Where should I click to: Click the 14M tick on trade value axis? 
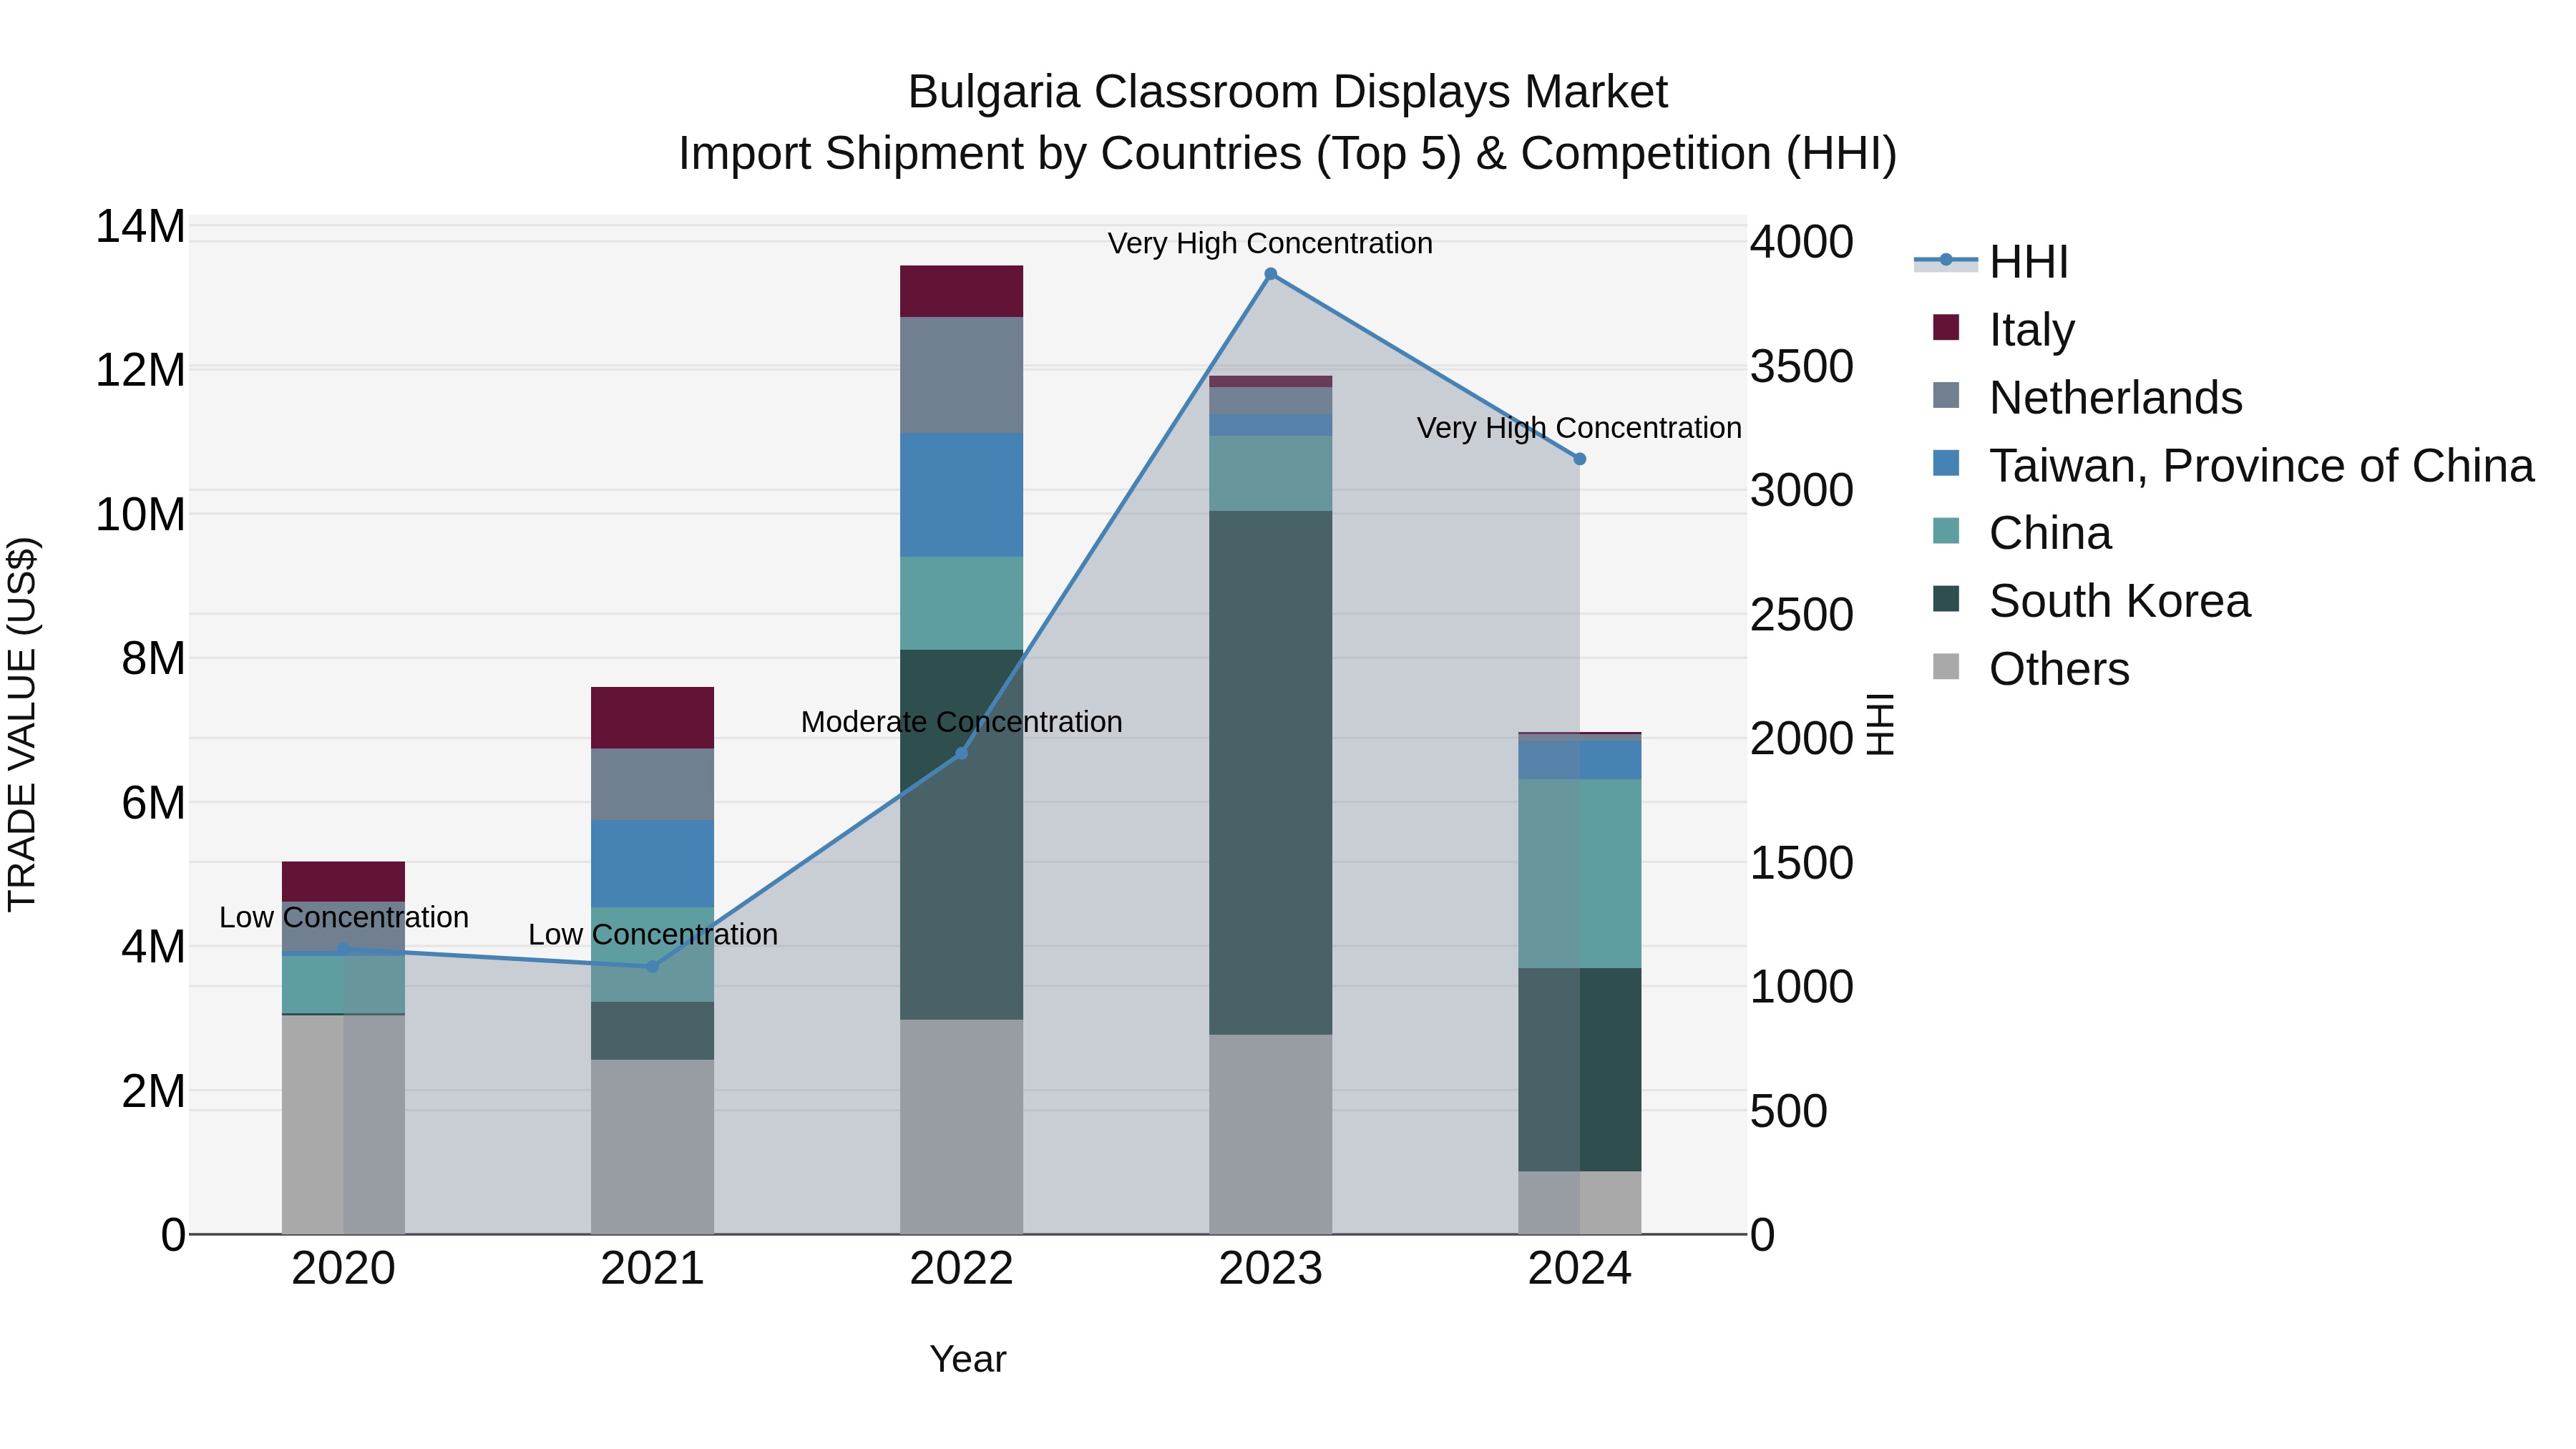click(x=140, y=227)
